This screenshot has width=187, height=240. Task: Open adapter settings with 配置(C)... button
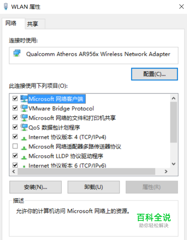(x=154, y=74)
